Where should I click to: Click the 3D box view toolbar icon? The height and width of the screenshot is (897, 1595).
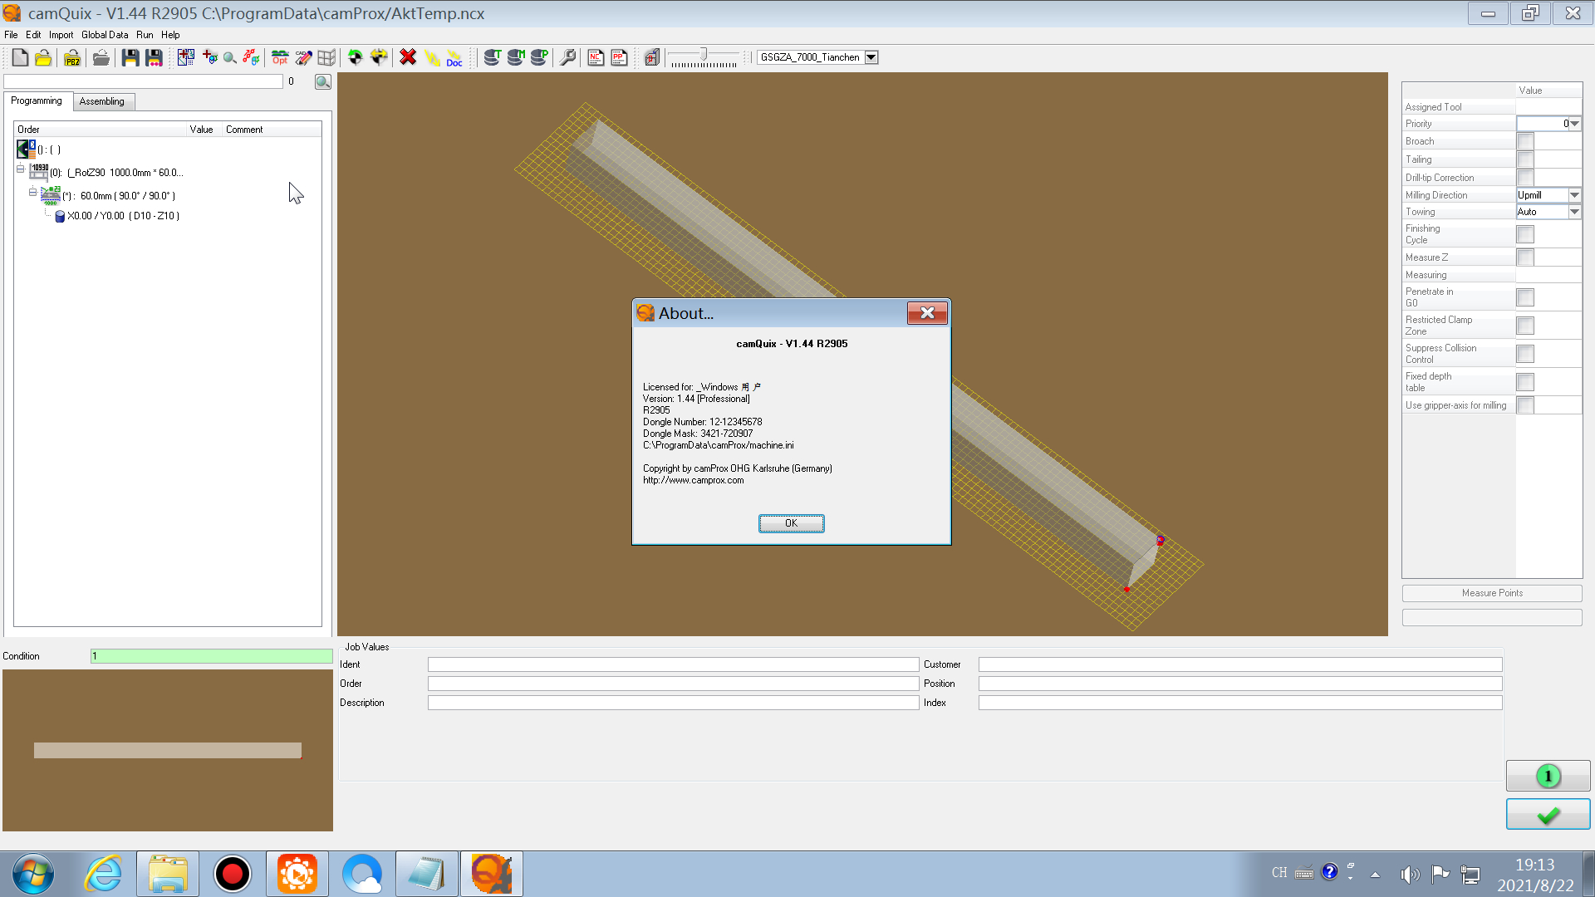tap(652, 57)
